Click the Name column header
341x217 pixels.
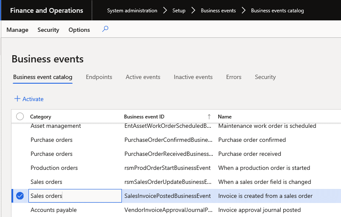(x=225, y=117)
